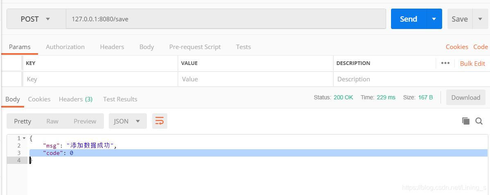Click the blue Send button

[409, 19]
